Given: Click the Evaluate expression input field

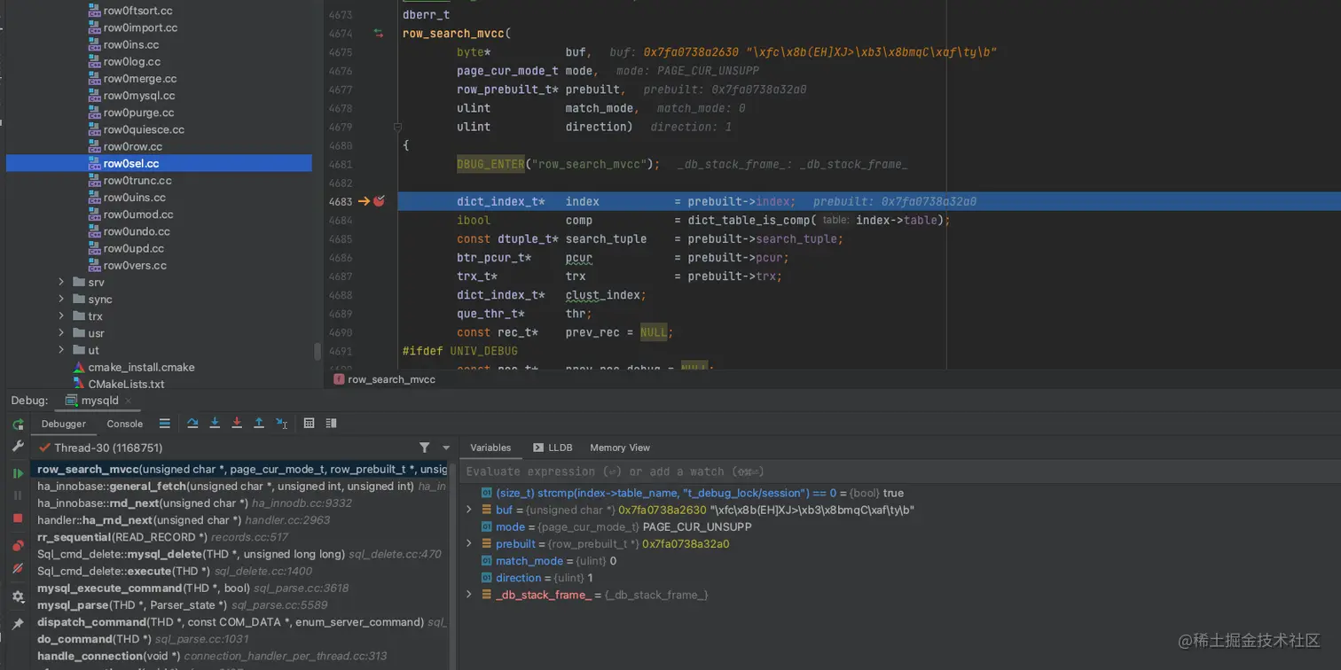Looking at the screenshot, I should point(900,471).
